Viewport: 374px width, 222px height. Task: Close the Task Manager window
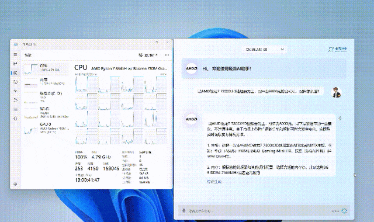point(167,43)
